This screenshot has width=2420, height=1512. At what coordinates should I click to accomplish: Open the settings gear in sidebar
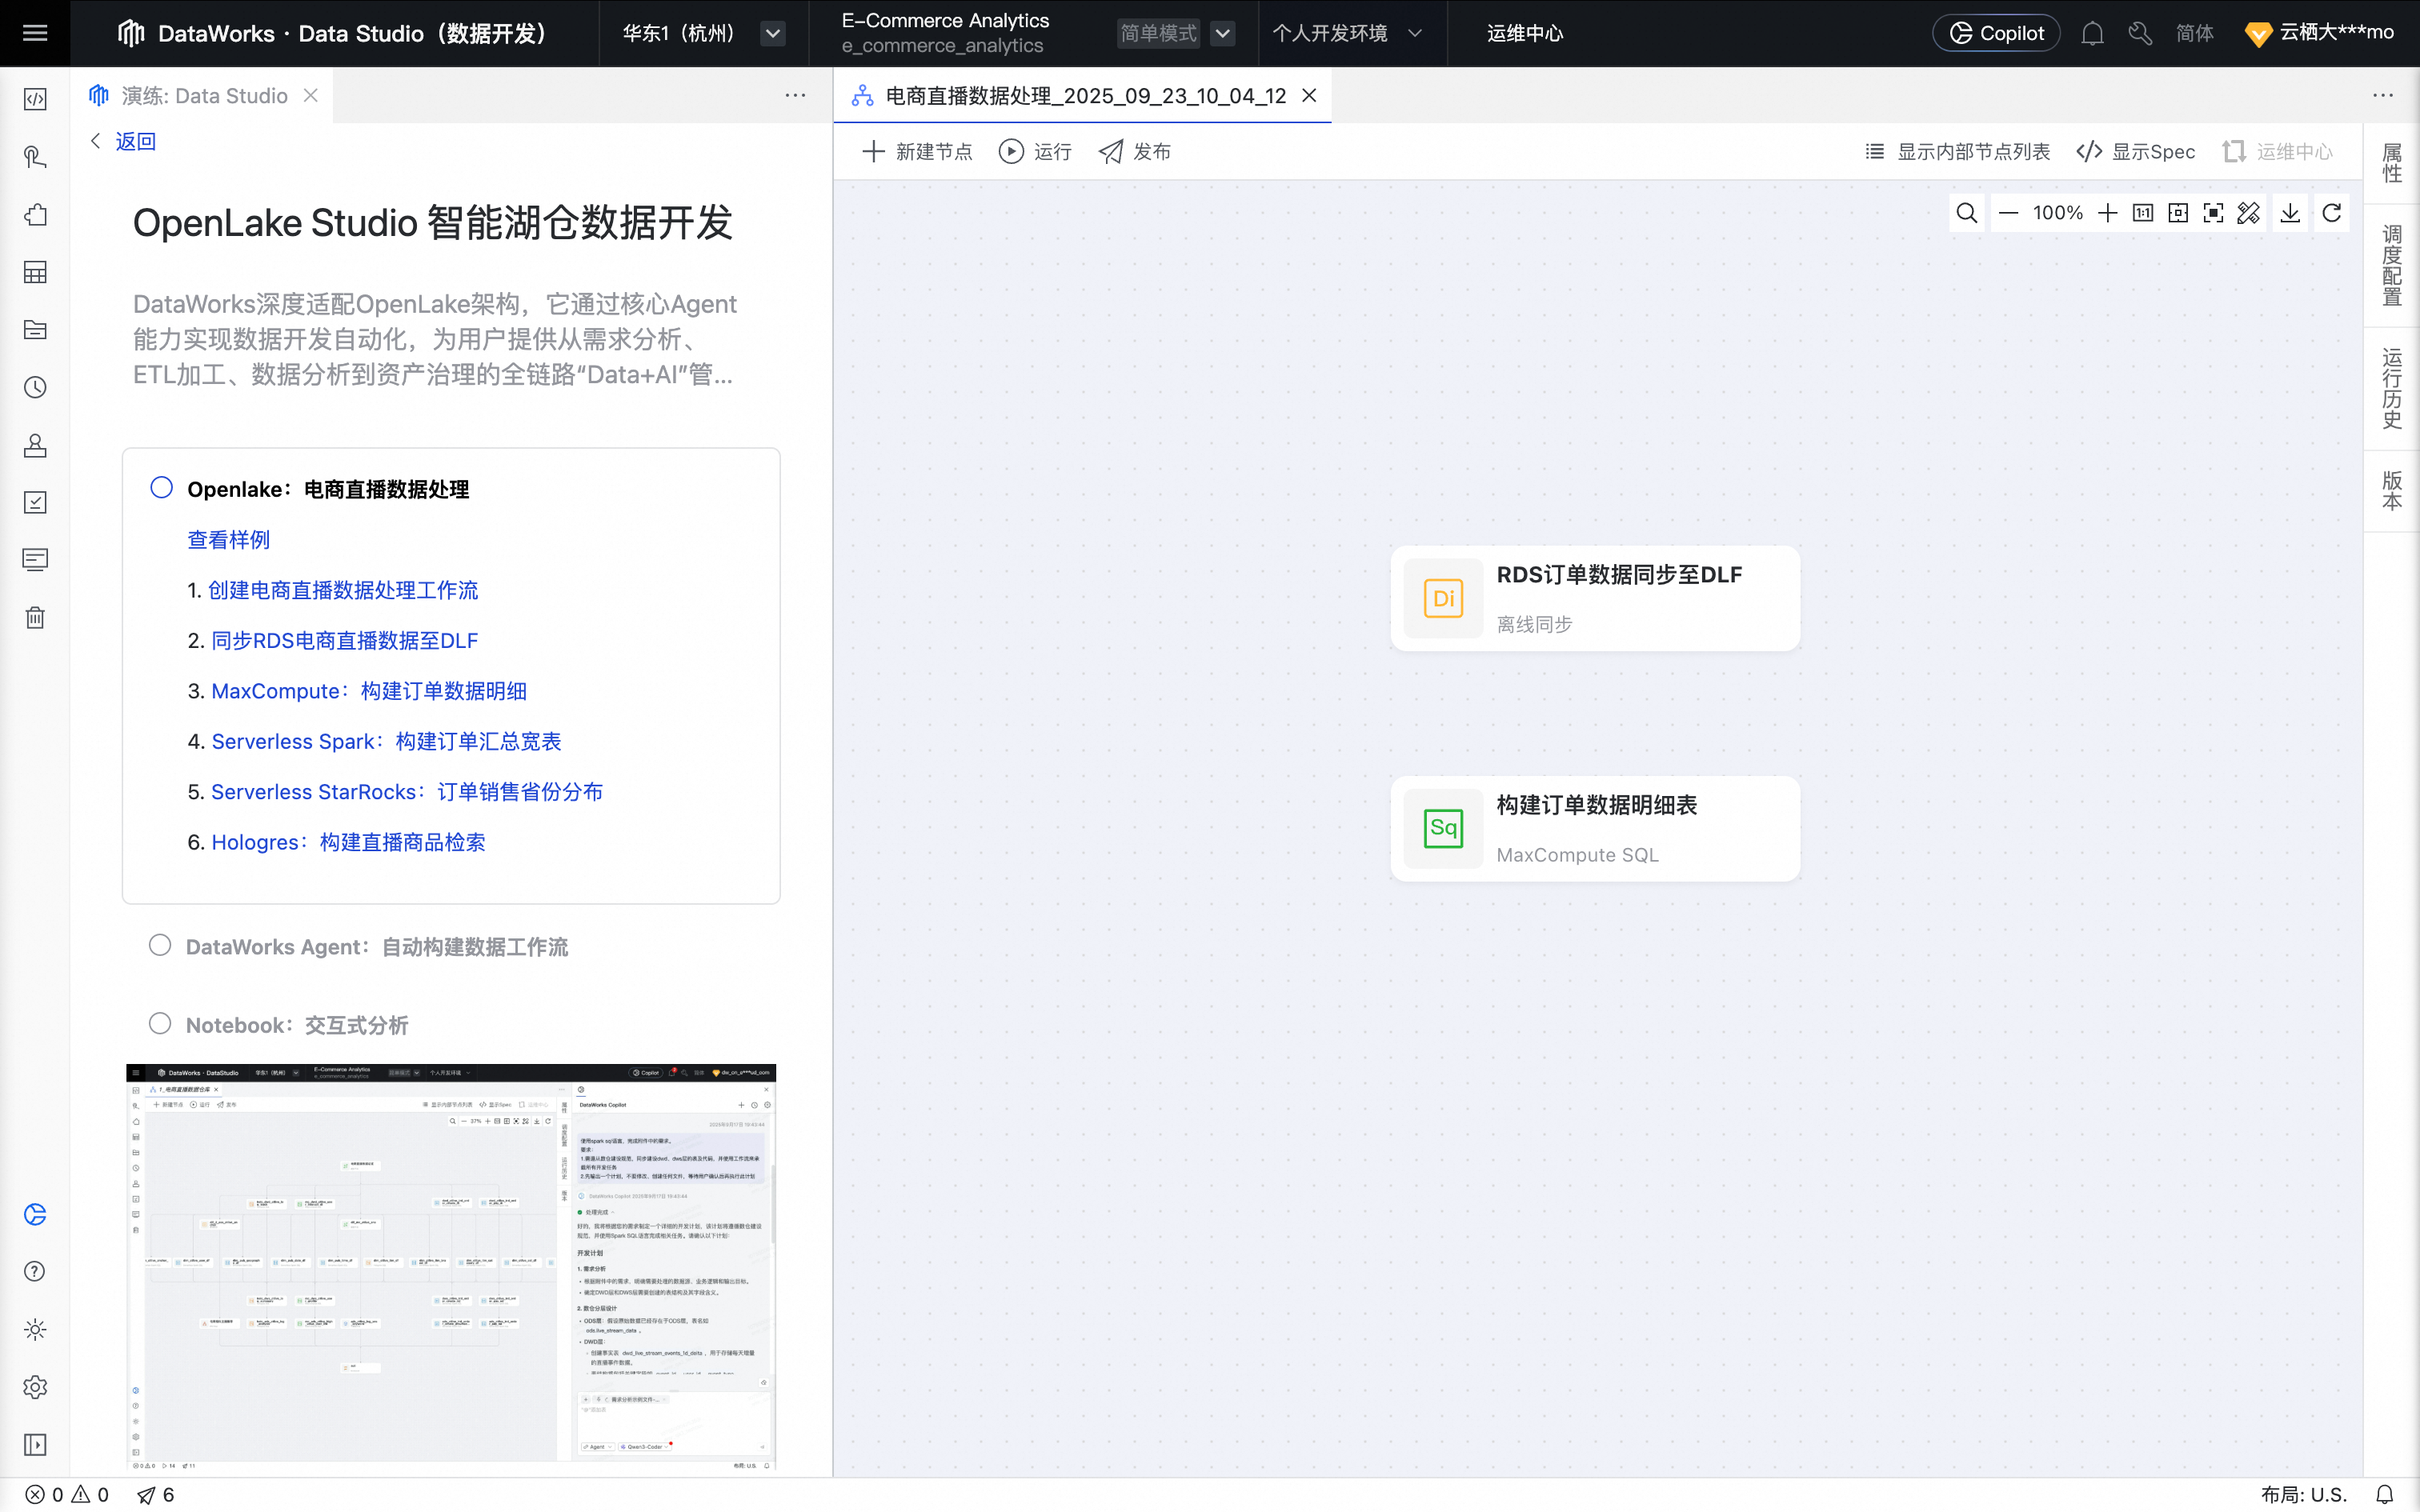click(x=35, y=1387)
